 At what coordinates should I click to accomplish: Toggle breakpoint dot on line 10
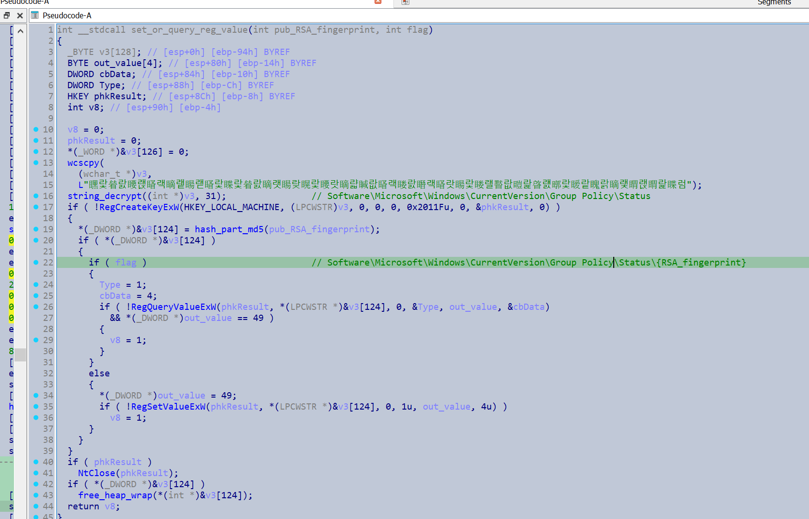coord(36,130)
